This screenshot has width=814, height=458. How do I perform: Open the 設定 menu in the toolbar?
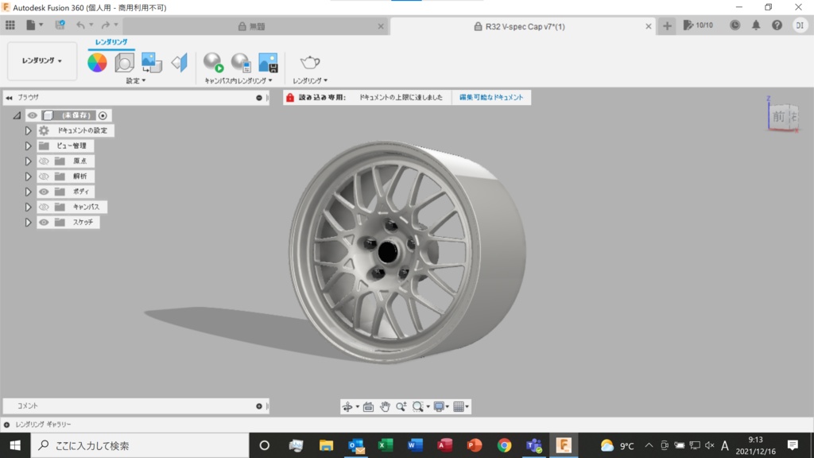click(136, 81)
